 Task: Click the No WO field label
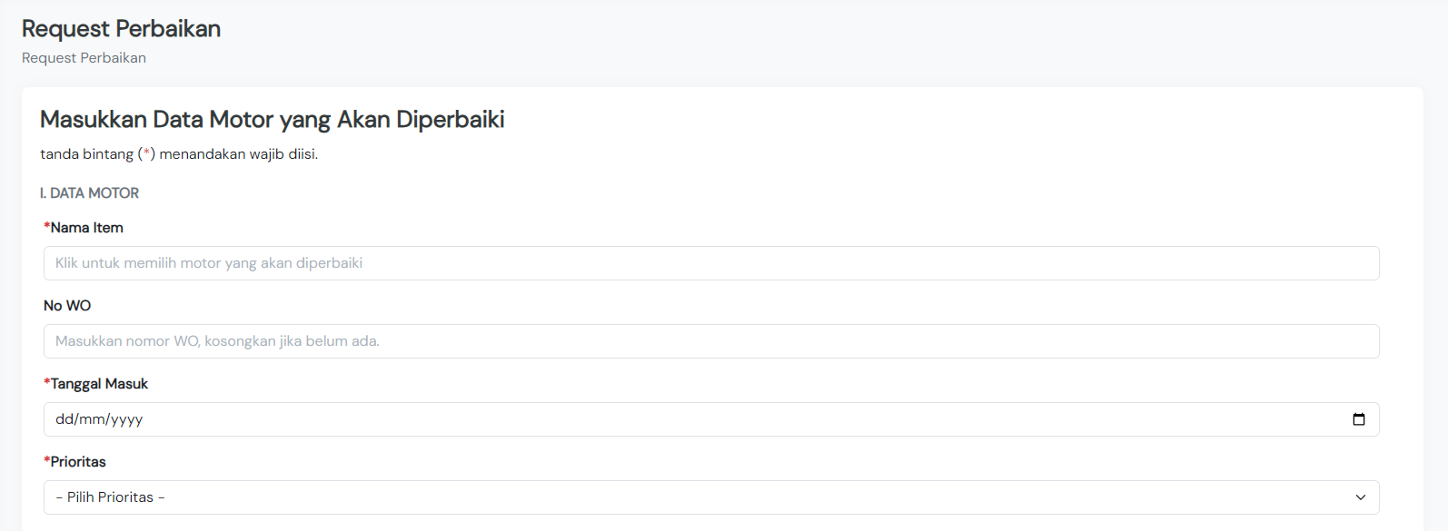(x=67, y=306)
